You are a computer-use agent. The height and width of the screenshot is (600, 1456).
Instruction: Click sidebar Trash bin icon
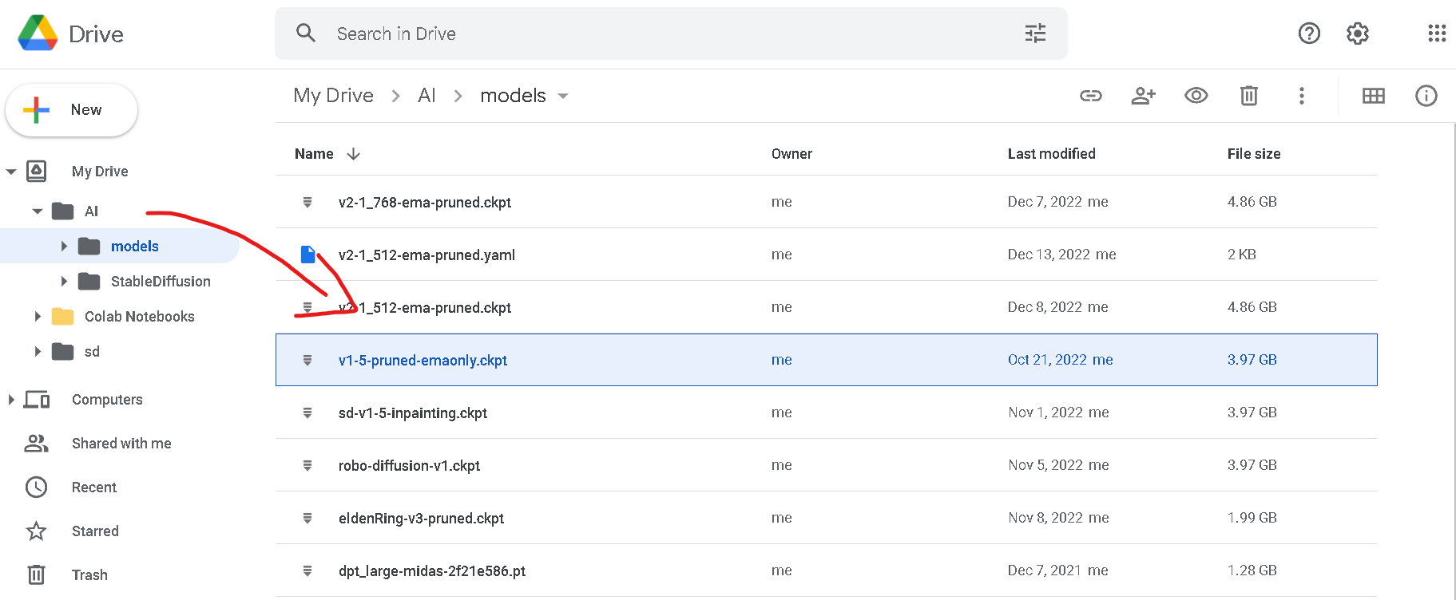click(x=37, y=574)
